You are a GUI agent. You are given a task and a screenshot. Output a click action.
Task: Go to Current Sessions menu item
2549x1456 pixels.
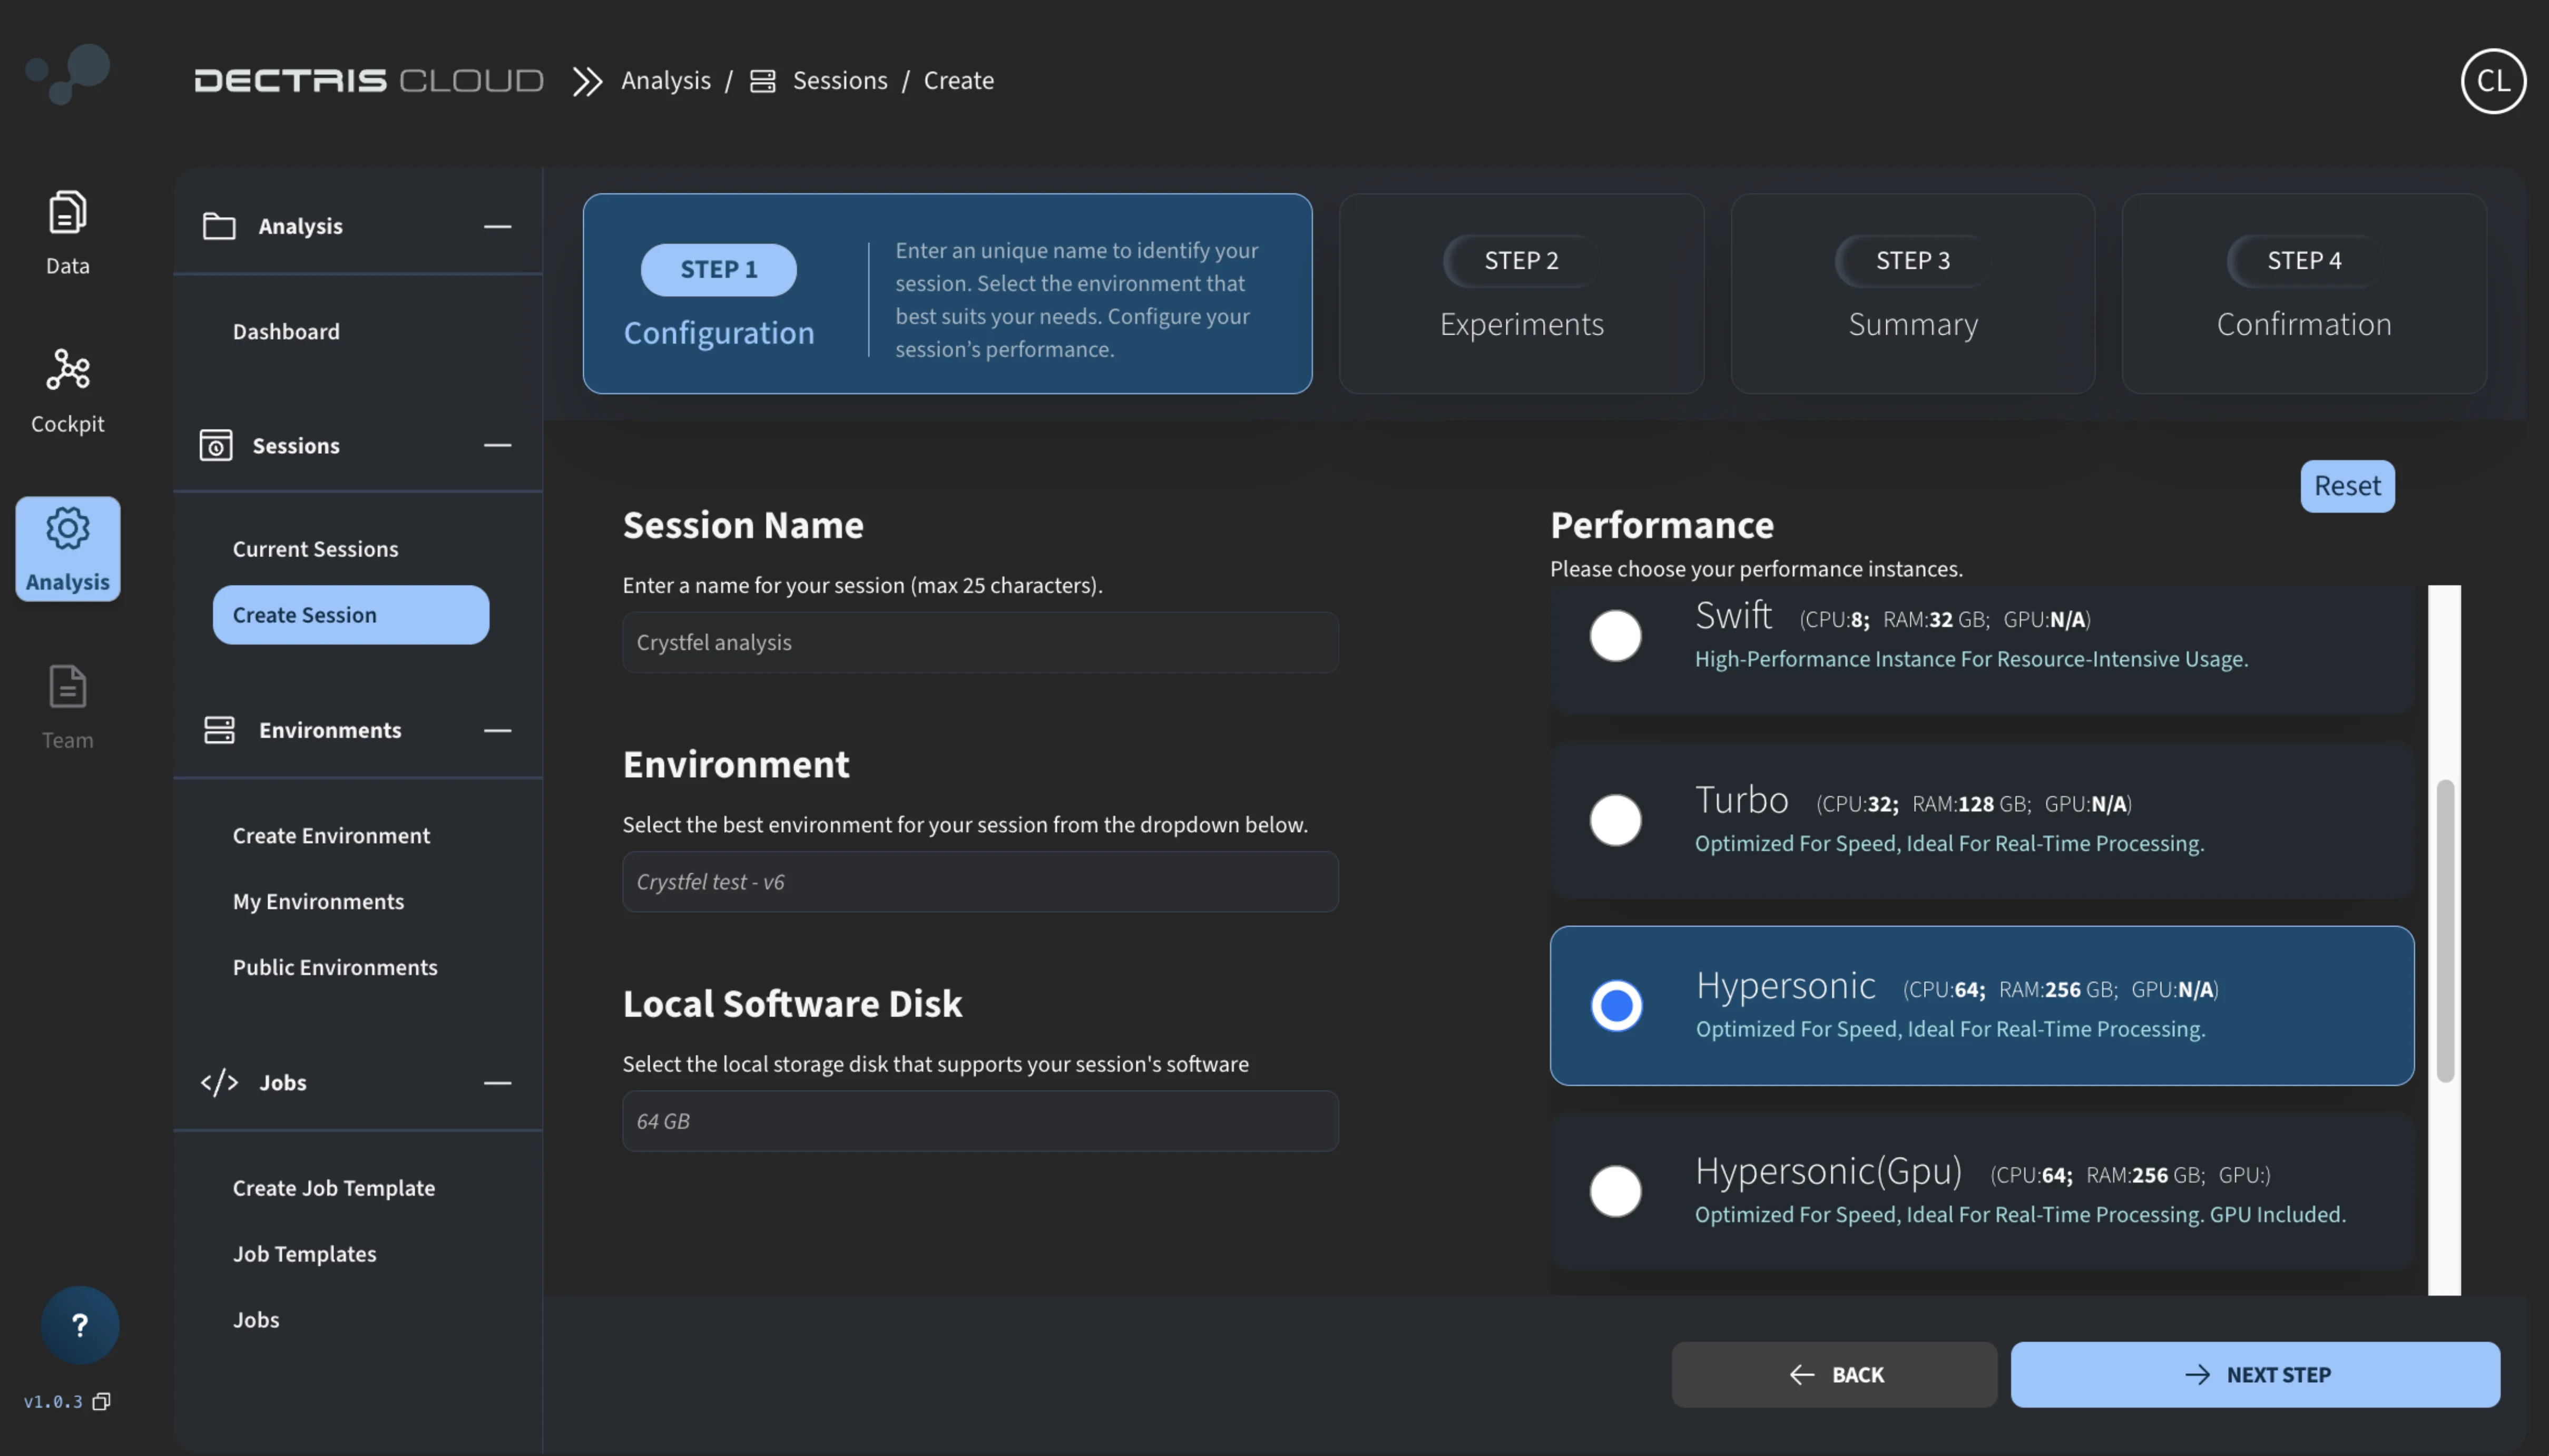pos(315,548)
